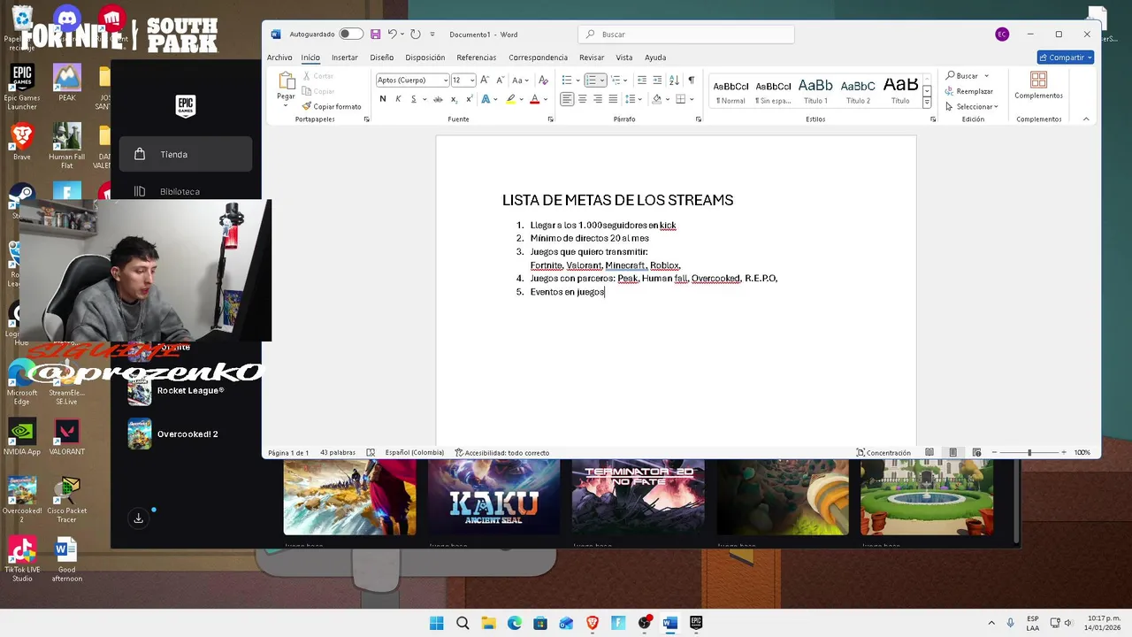Justify the paragraph text
The height and width of the screenshot is (637, 1132).
click(613, 99)
